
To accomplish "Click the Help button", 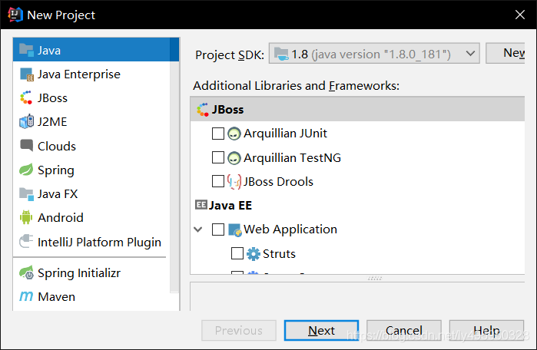I will (x=486, y=331).
